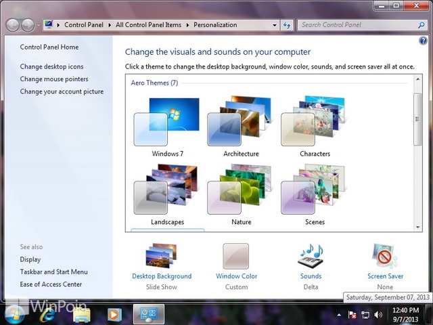
Task: Click the Help question mark icon
Action: tap(423, 41)
